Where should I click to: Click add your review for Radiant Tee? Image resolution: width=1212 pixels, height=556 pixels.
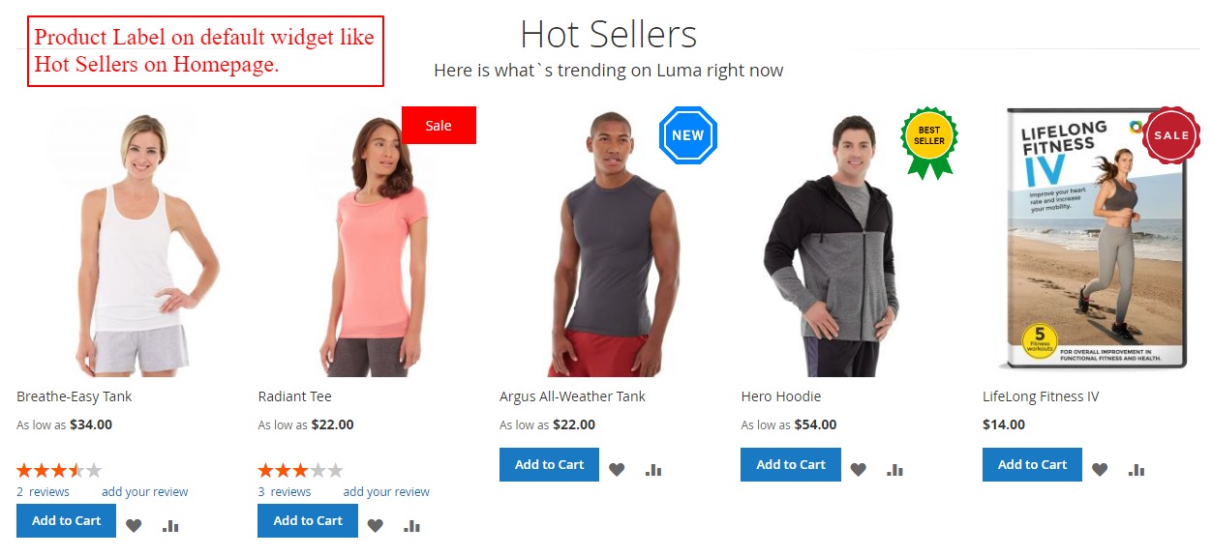click(386, 492)
